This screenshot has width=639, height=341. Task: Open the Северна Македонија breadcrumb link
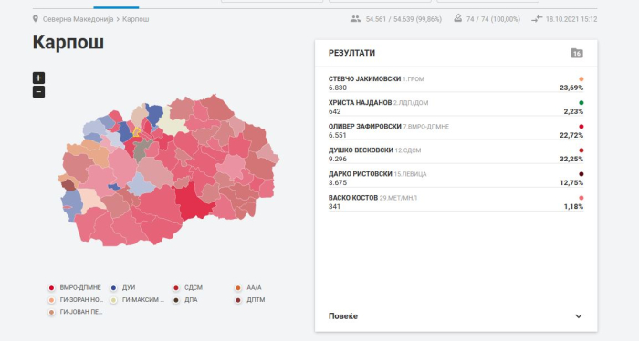coord(78,19)
